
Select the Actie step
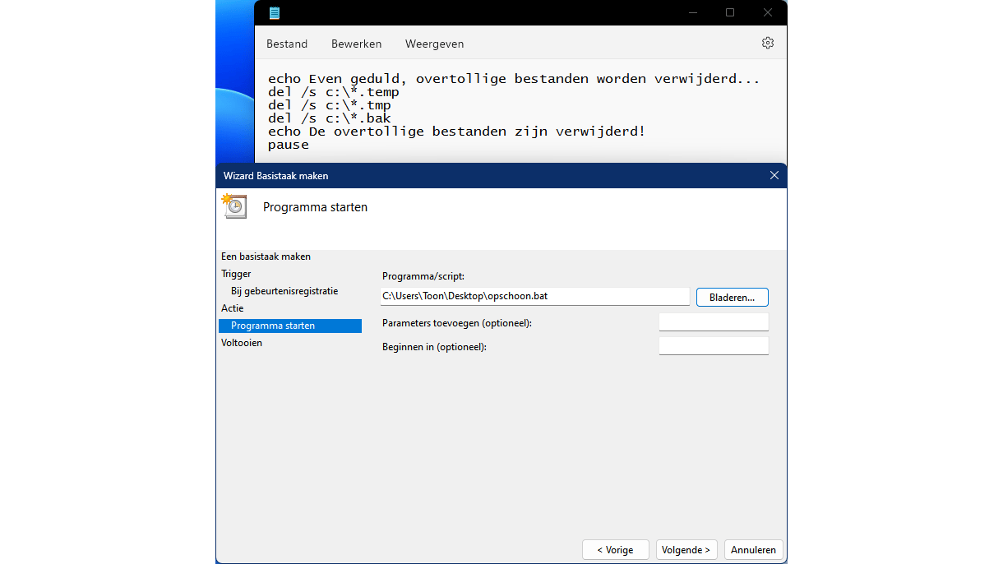coord(231,307)
